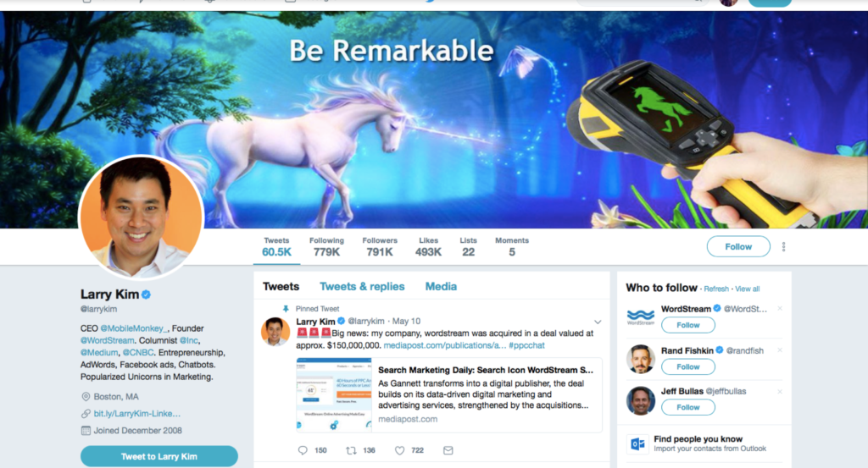This screenshot has width=868, height=468.
Task: Click the direct message envelope icon
Action: pos(448,450)
